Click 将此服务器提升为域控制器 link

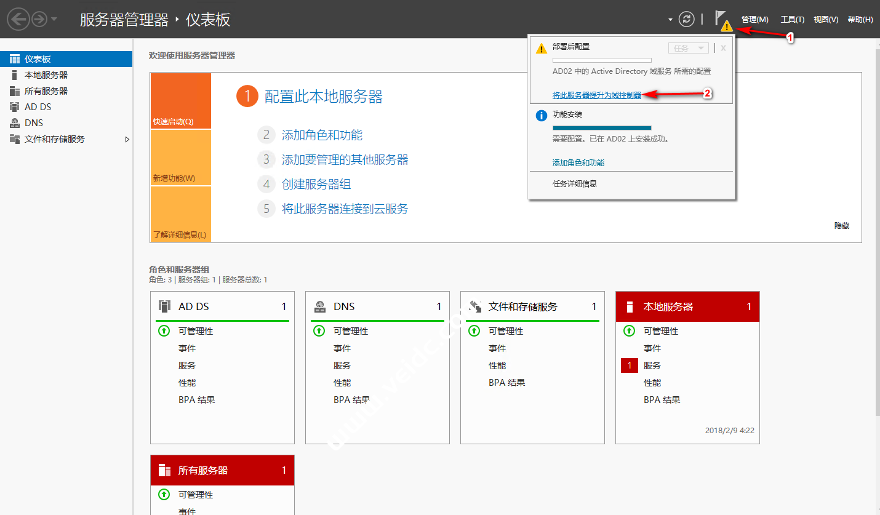596,95
